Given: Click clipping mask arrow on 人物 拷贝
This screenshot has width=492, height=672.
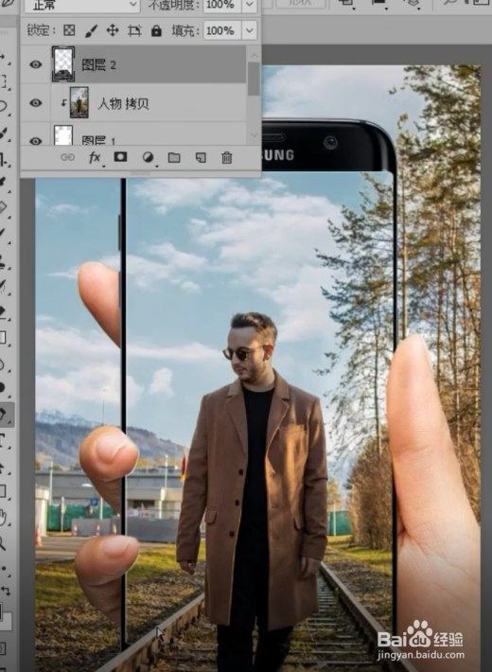Looking at the screenshot, I should 63,103.
